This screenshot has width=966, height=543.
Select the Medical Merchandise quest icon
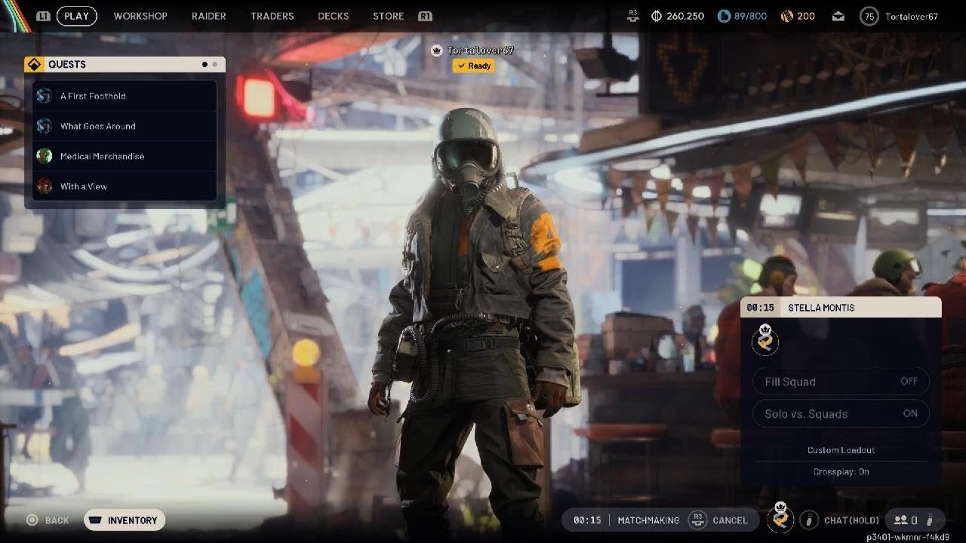(x=45, y=156)
